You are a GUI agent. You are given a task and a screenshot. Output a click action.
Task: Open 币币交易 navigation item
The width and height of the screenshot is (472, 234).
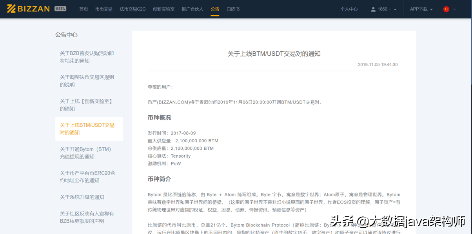(104, 9)
